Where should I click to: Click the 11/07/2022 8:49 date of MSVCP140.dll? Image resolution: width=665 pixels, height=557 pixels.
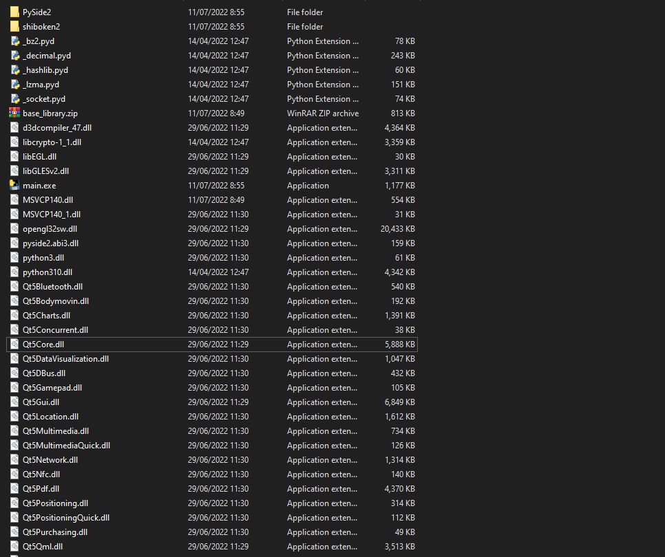[216, 199]
